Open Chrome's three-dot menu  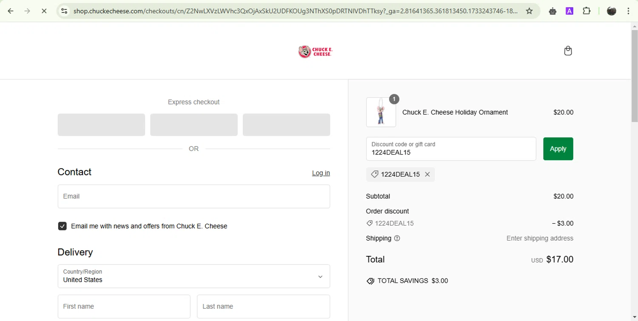(628, 11)
